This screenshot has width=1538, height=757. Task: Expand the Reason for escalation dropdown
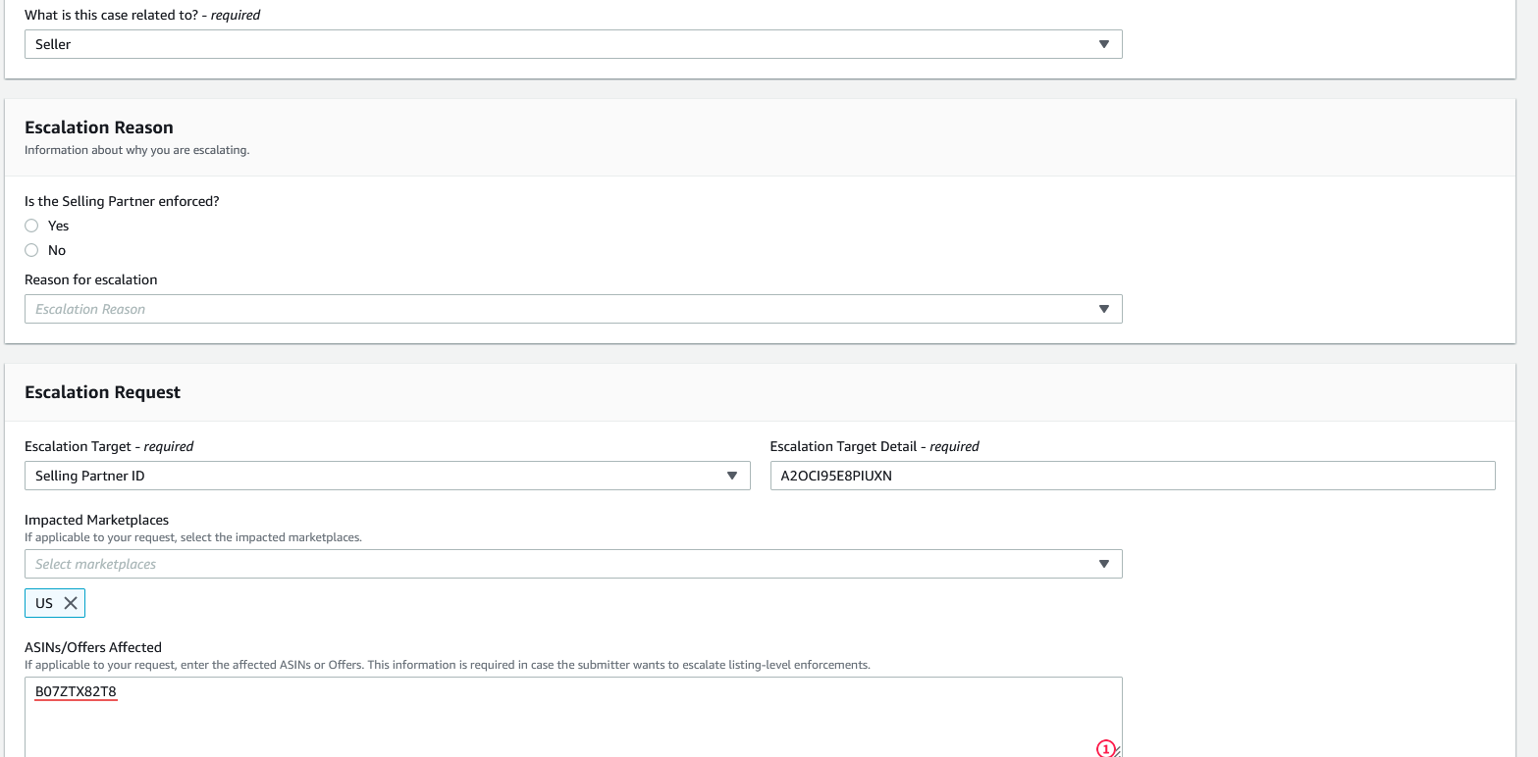coord(572,309)
